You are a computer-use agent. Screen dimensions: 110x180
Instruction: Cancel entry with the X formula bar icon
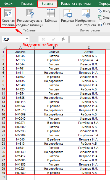click(43, 40)
